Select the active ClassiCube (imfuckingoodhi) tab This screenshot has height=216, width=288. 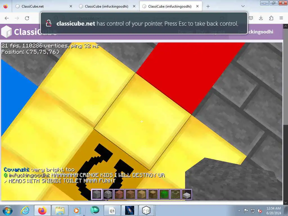tap(170, 6)
